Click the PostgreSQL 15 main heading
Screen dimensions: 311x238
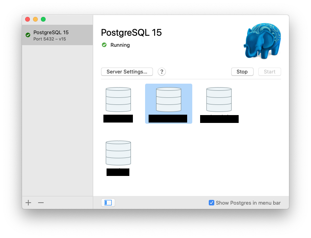click(x=131, y=33)
